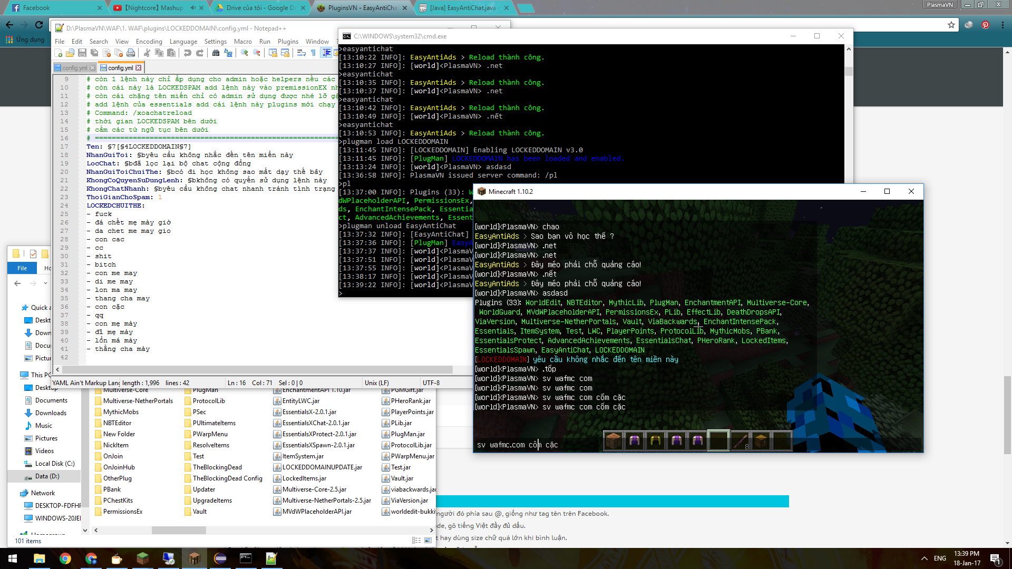The image size is (1012, 569).
Task: Switch to the inactive config.yml tab
Action: coord(74,68)
